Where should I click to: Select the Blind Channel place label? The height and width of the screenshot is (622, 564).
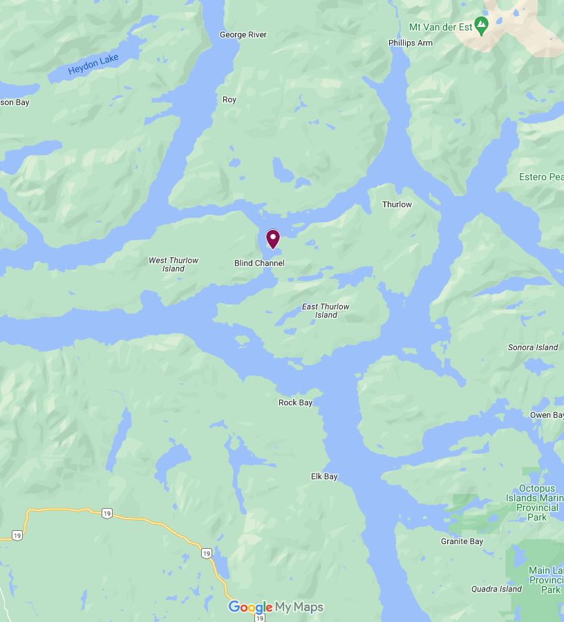coord(259,263)
